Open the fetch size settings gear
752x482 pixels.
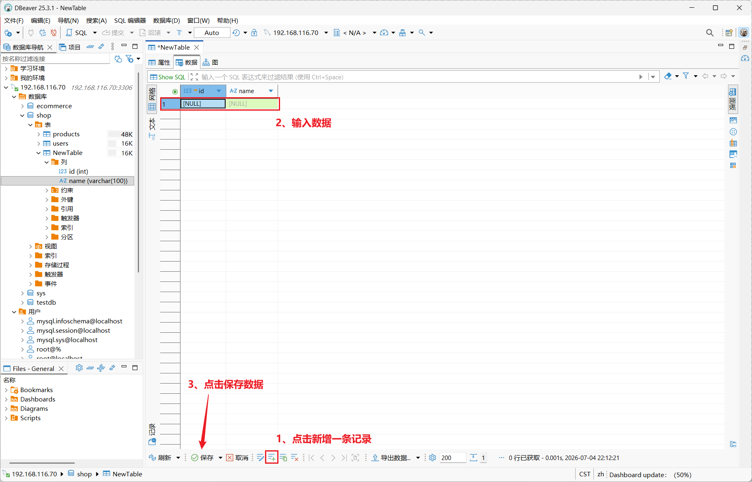coord(433,458)
